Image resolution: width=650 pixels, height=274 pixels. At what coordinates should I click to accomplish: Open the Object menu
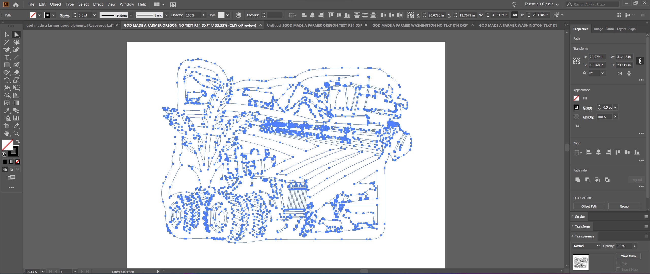point(55,4)
